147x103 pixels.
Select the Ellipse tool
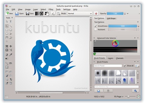coord(11,30)
